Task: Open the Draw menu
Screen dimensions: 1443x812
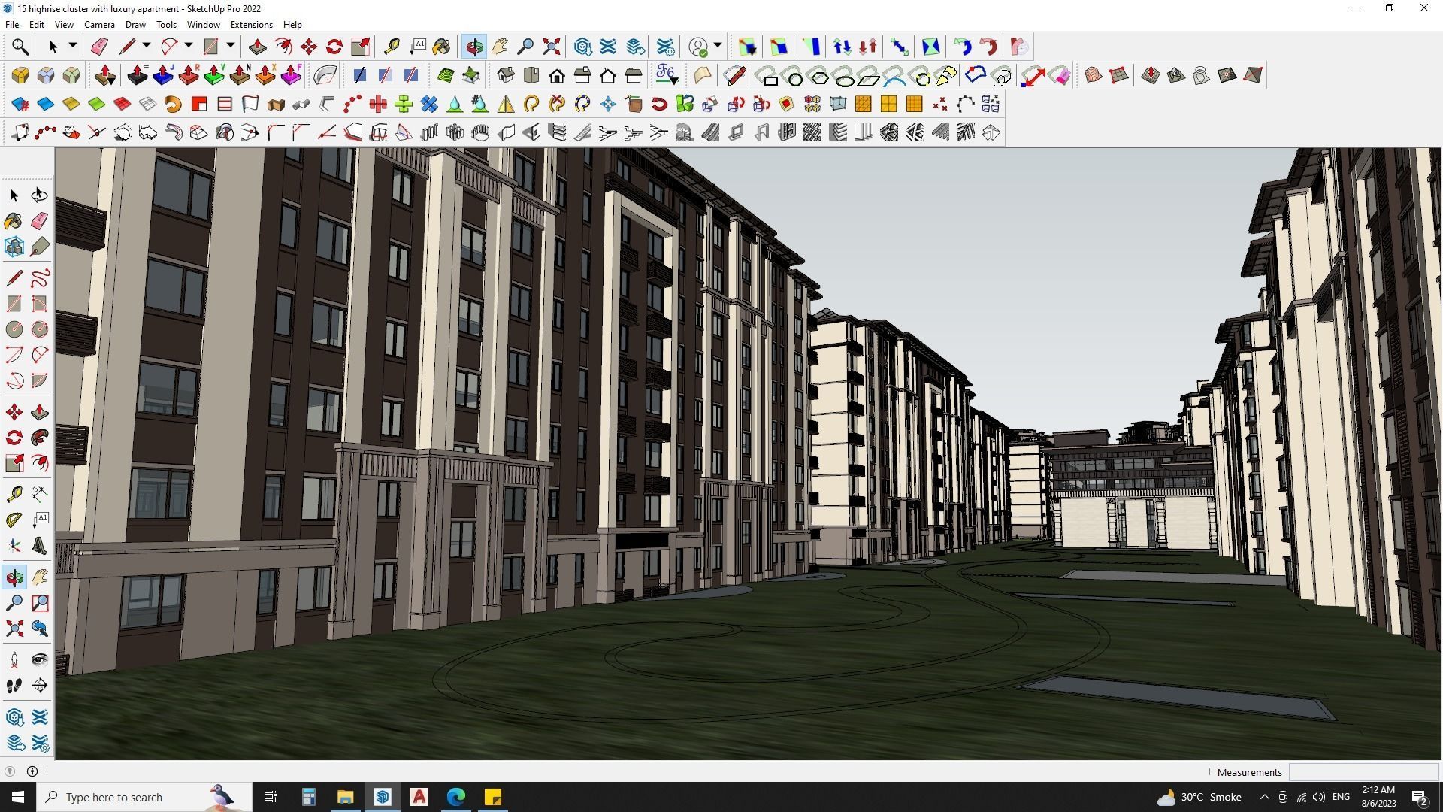Action: tap(135, 24)
